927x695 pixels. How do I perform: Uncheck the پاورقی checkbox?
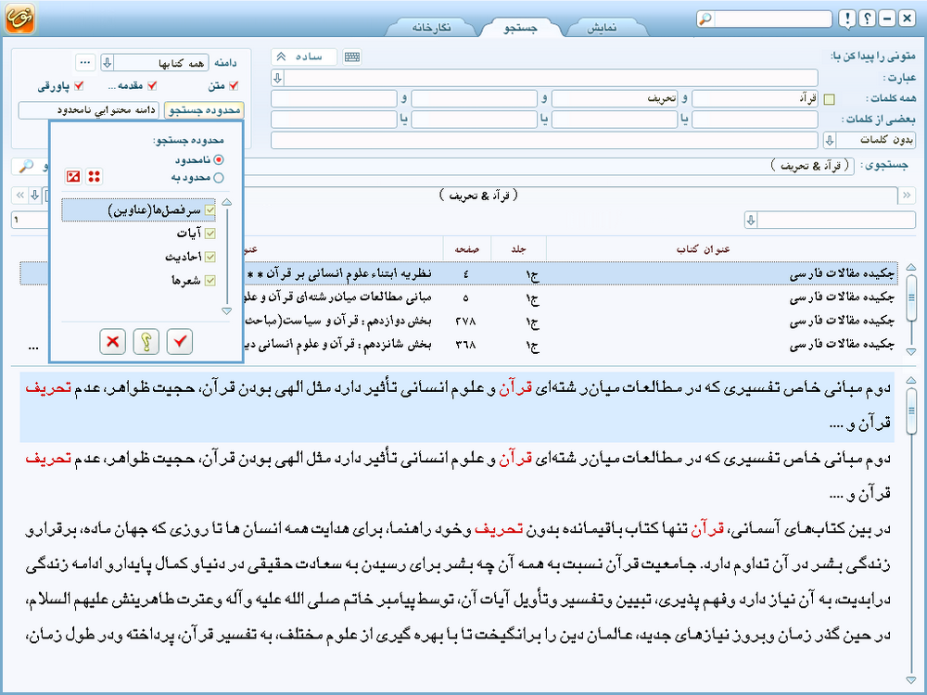click(x=79, y=86)
